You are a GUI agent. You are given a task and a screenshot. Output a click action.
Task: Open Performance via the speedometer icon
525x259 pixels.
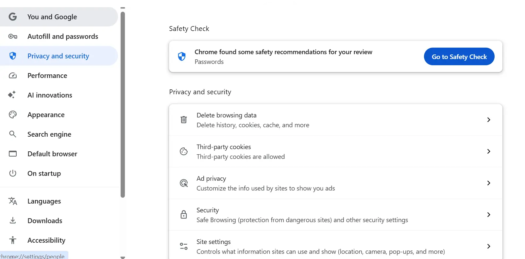point(13,75)
